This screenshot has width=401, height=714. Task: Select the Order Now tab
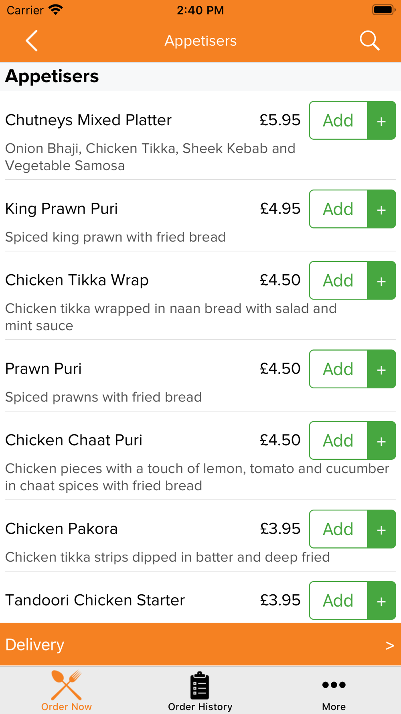tap(67, 692)
